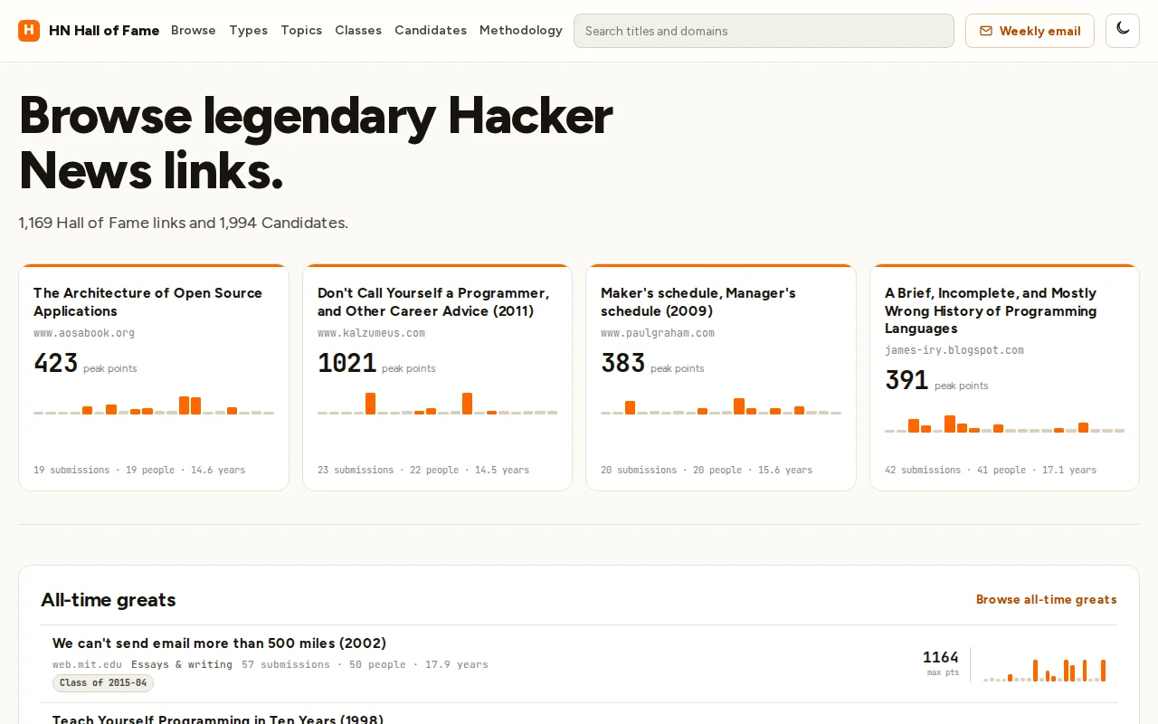Click the www.kalzumeus.com domain text
This screenshot has width=1158, height=724.
click(x=371, y=333)
